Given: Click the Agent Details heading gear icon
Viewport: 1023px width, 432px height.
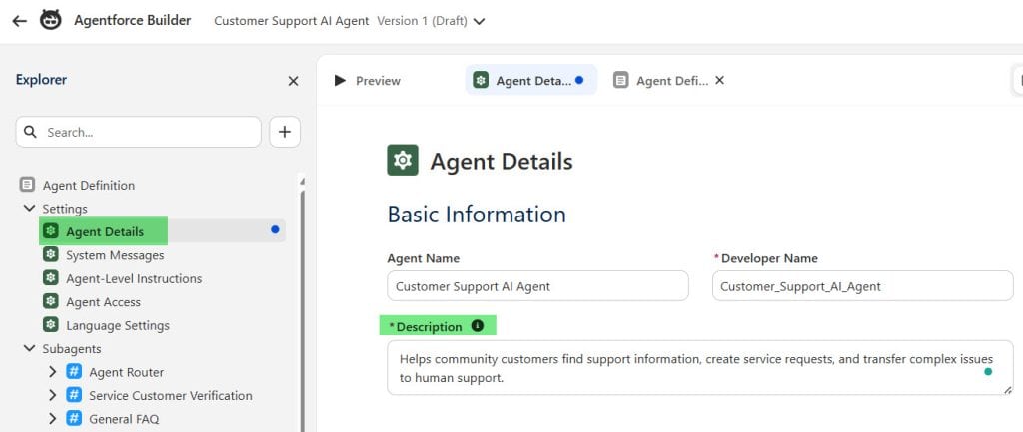Looking at the screenshot, I should pyautogui.click(x=403, y=161).
